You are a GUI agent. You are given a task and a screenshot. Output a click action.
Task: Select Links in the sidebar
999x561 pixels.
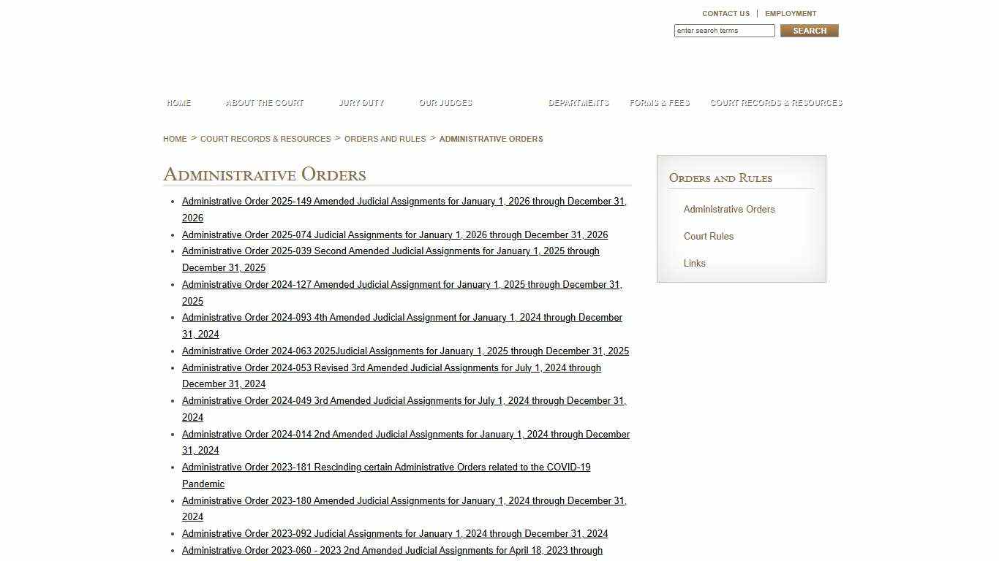tap(694, 264)
